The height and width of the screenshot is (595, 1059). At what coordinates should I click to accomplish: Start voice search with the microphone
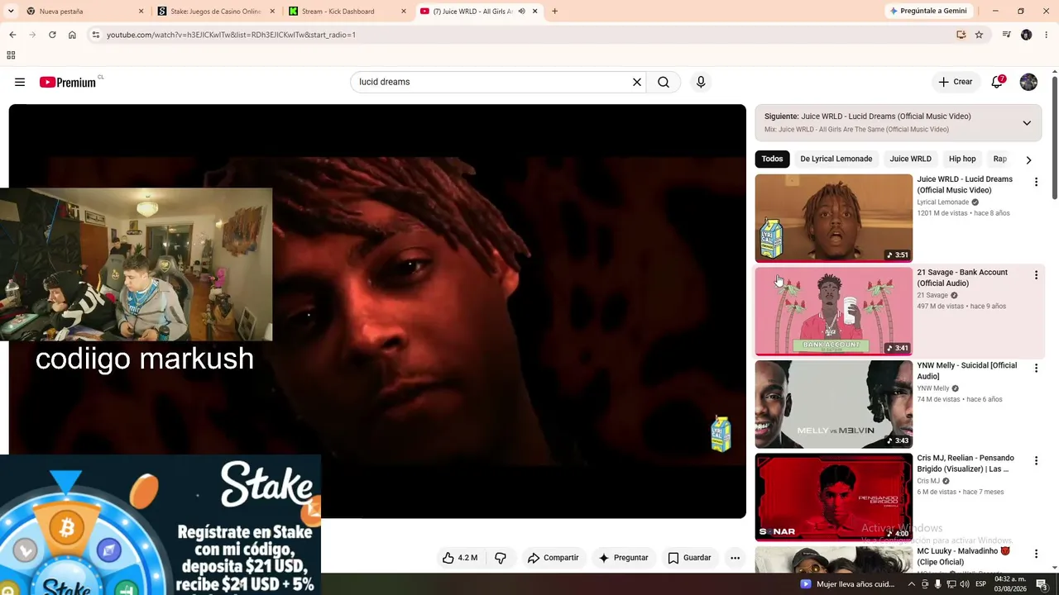(701, 82)
